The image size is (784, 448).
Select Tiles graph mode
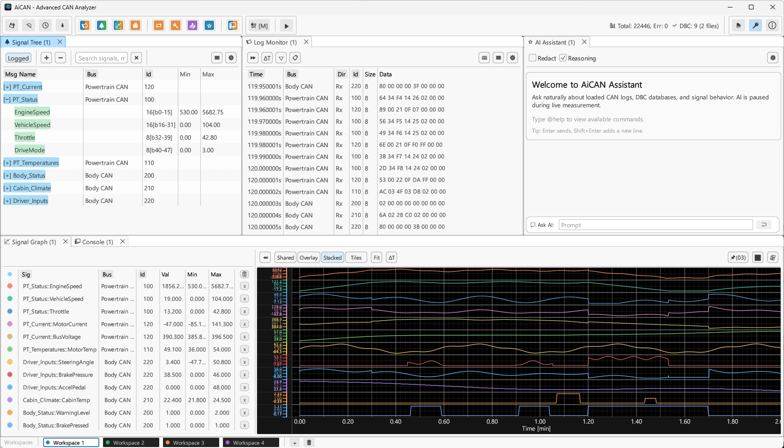(x=356, y=257)
